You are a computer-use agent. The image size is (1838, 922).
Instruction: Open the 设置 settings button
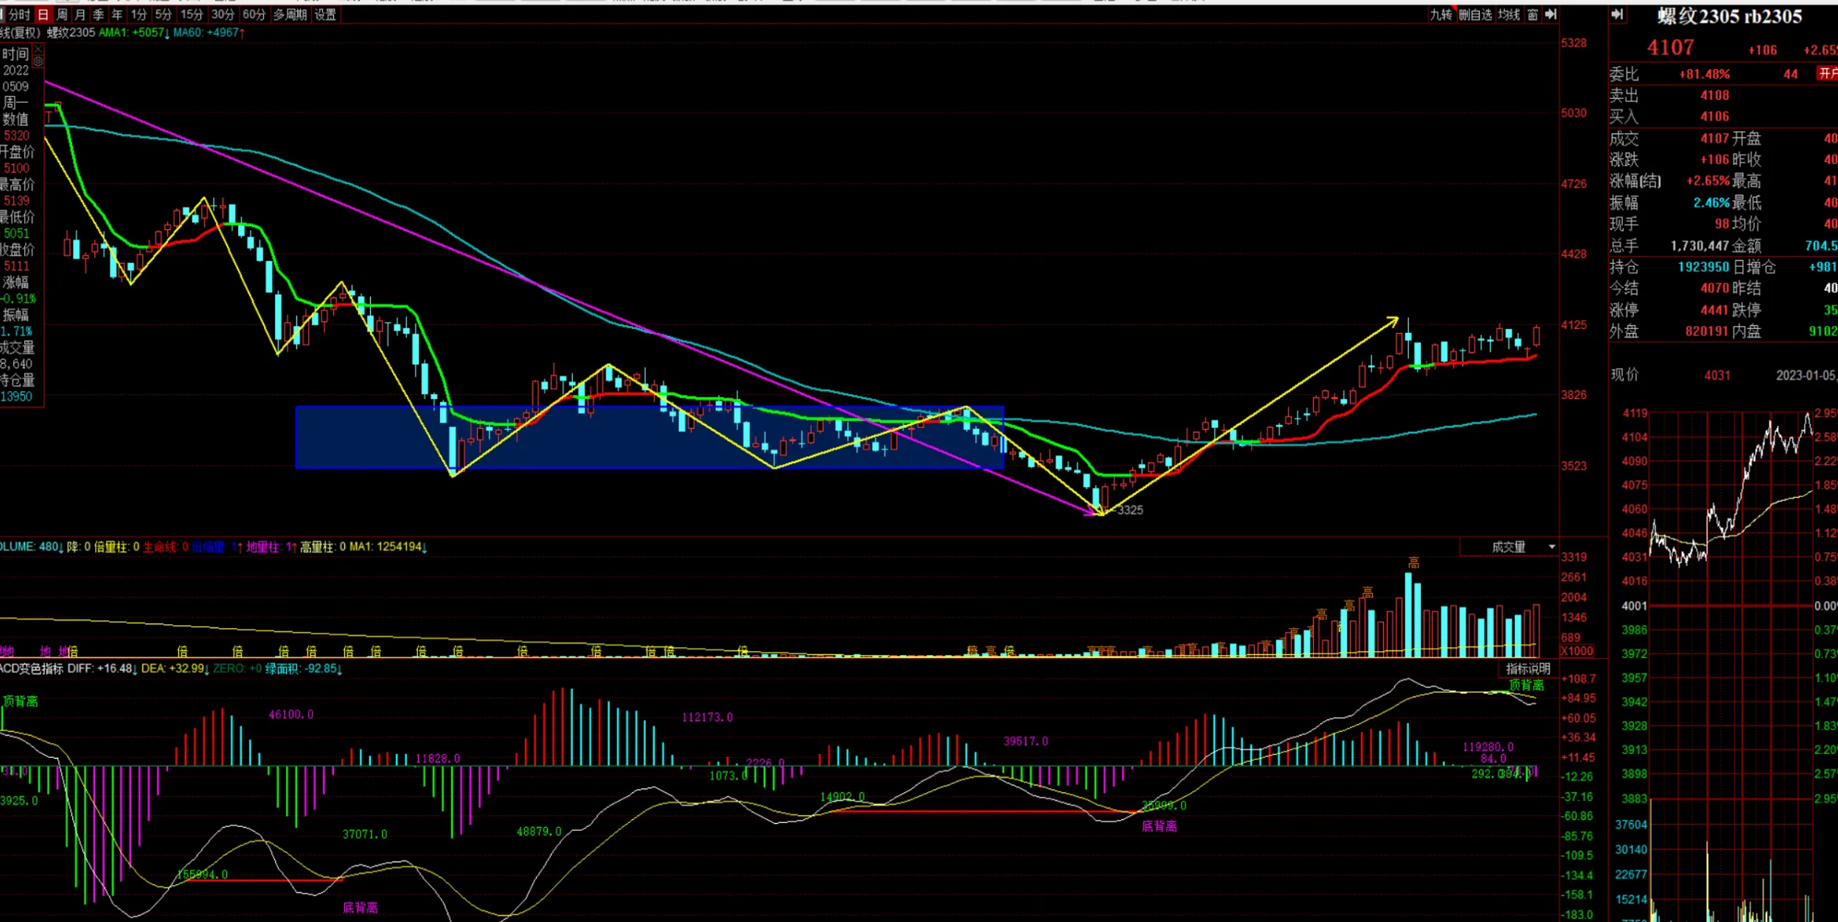[325, 14]
